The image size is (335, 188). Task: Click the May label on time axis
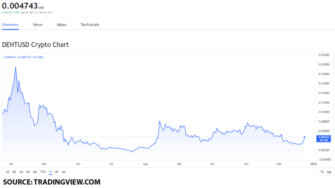pyautogui.click(x=44, y=164)
